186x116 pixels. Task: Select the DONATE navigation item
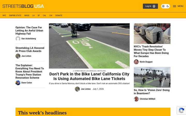tap(59, 15)
